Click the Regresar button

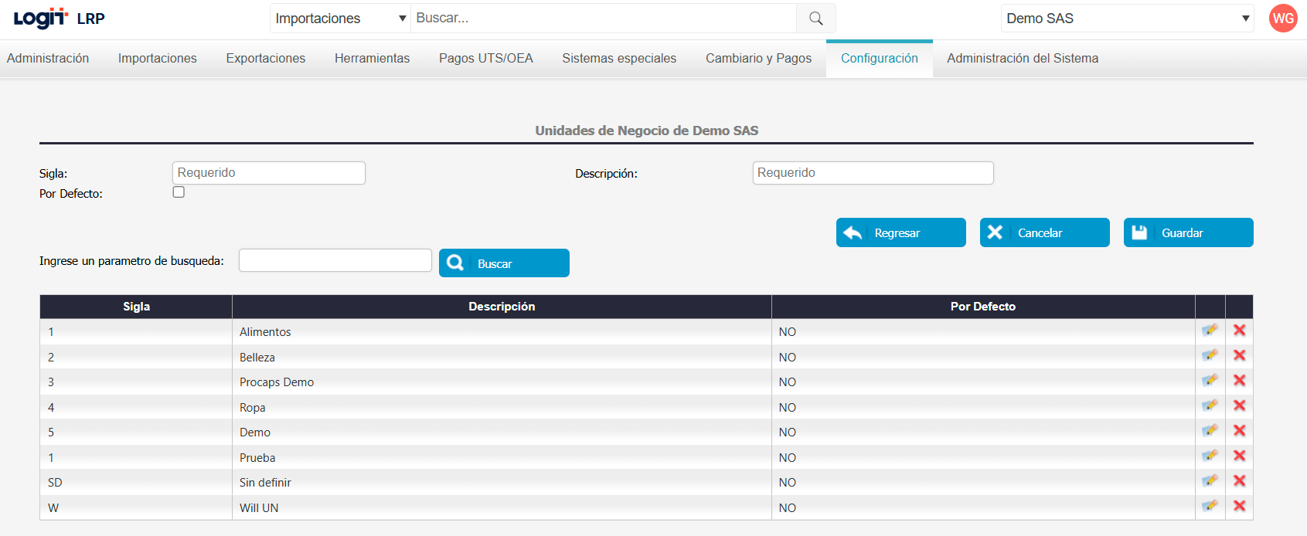click(900, 232)
